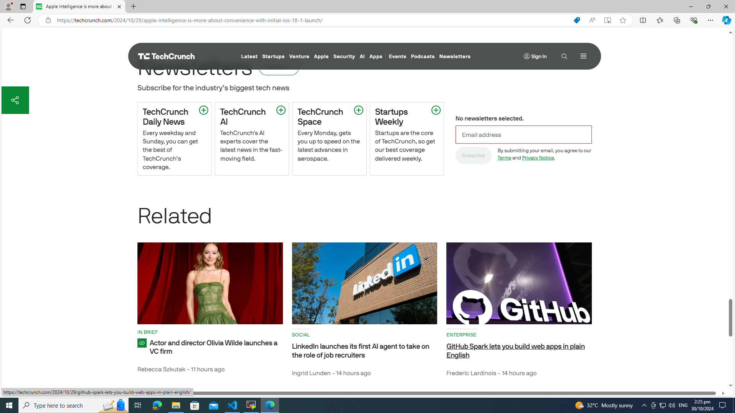The height and width of the screenshot is (413, 735).
Task: Open the weather widget in taskbar
Action: [x=604, y=405]
